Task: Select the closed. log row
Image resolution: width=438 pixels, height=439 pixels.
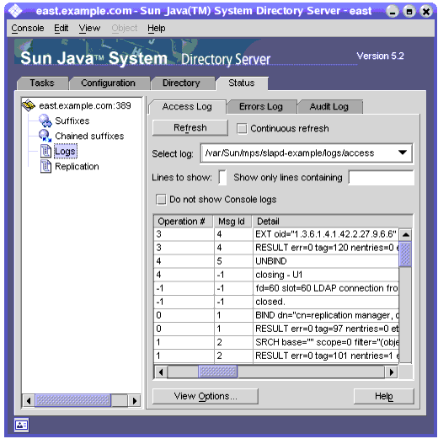Action: tap(276, 302)
